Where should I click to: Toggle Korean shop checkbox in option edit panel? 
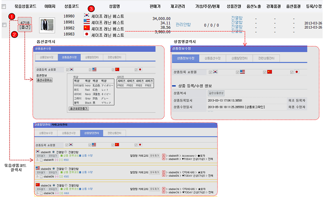point(67,69)
